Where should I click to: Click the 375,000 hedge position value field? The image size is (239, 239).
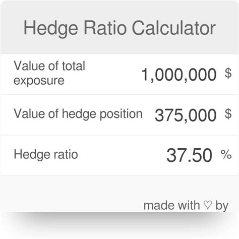(x=186, y=115)
